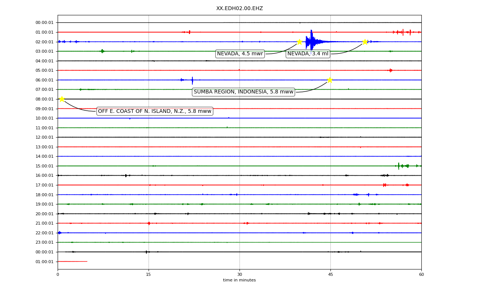This screenshot has width=479, height=299.
Task: Select the NEVADA, 4.5 mwr annotation label
Action: click(240, 54)
